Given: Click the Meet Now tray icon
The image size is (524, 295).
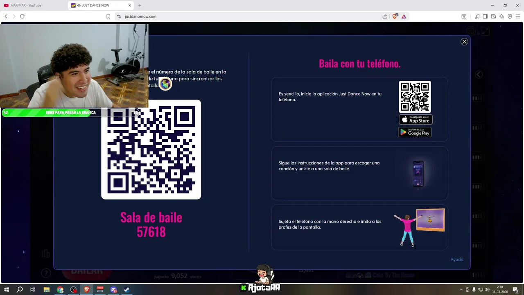Looking at the screenshot, I should [468, 290].
